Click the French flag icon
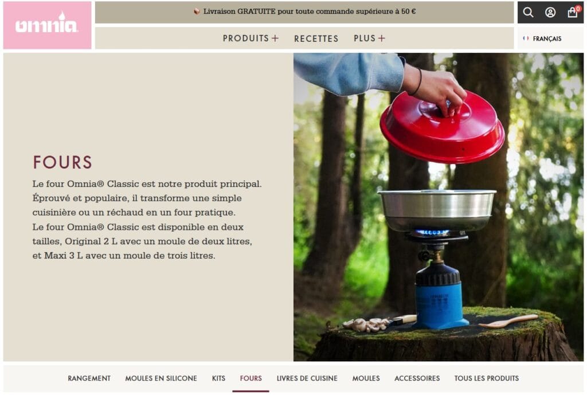Viewport: 587px width, 395px height. click(526, 38)
